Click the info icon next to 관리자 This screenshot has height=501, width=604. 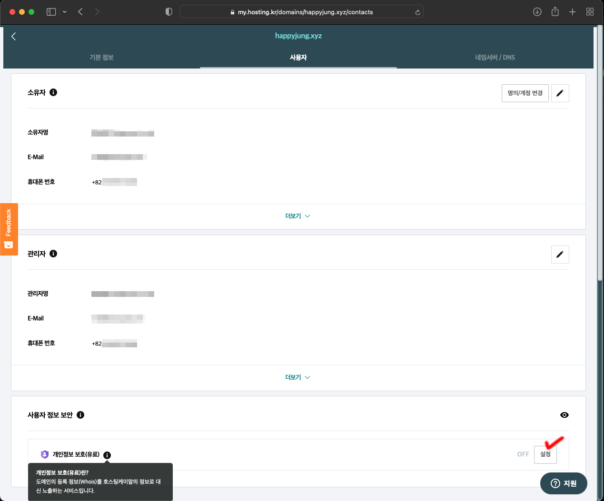[x=53, y=254]
